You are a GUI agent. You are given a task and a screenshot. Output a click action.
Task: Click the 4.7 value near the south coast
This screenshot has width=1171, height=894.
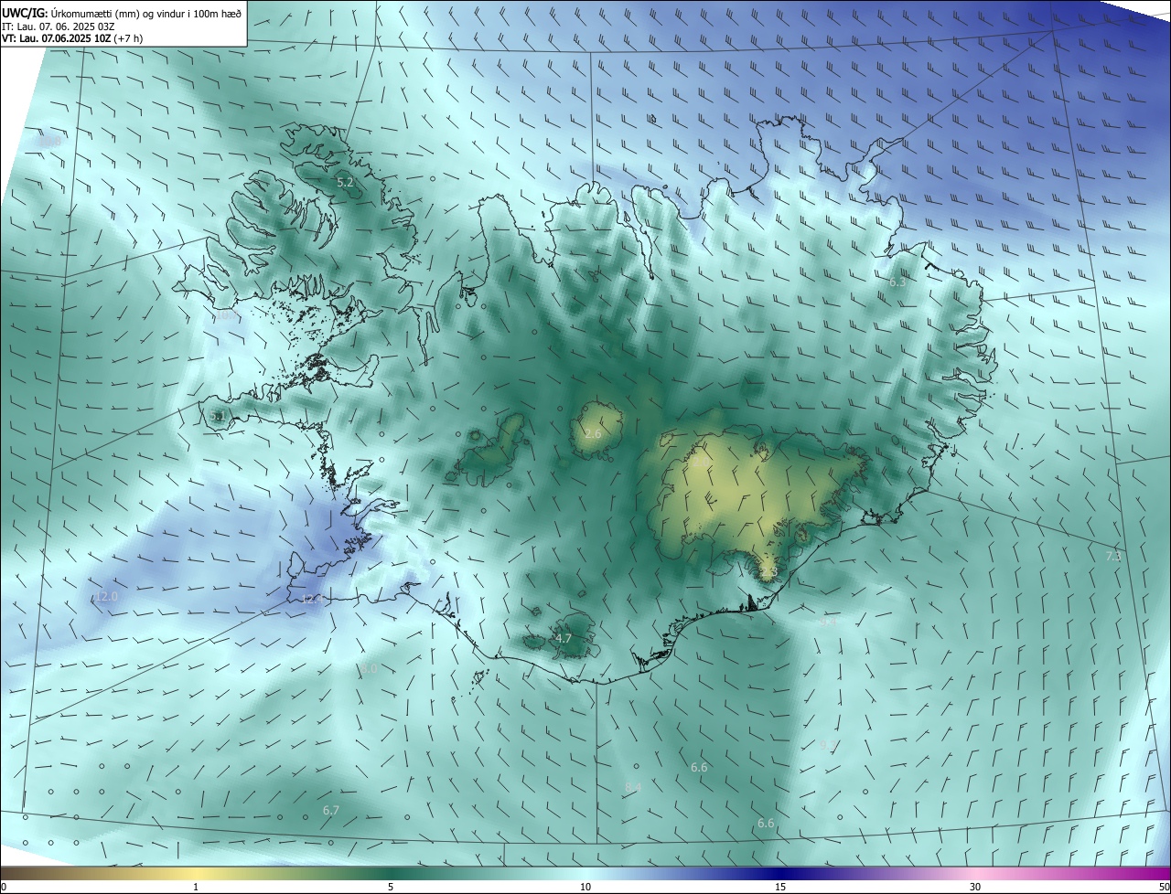(x=564, y=638)
